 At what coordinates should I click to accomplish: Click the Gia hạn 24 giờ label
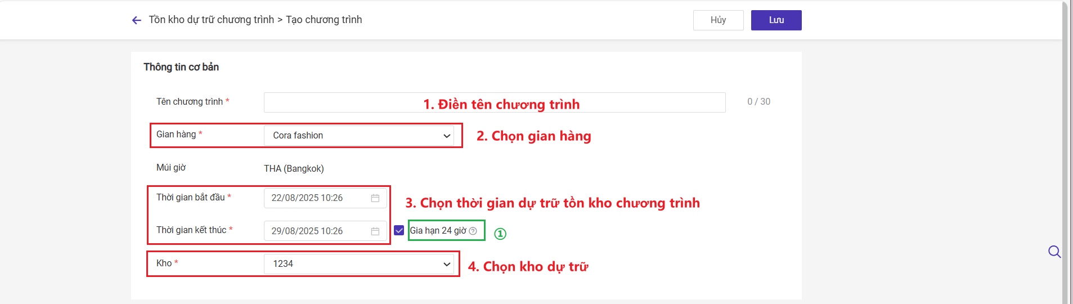(438, 231)
